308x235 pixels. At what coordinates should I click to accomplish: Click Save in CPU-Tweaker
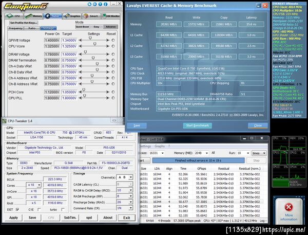32,218
